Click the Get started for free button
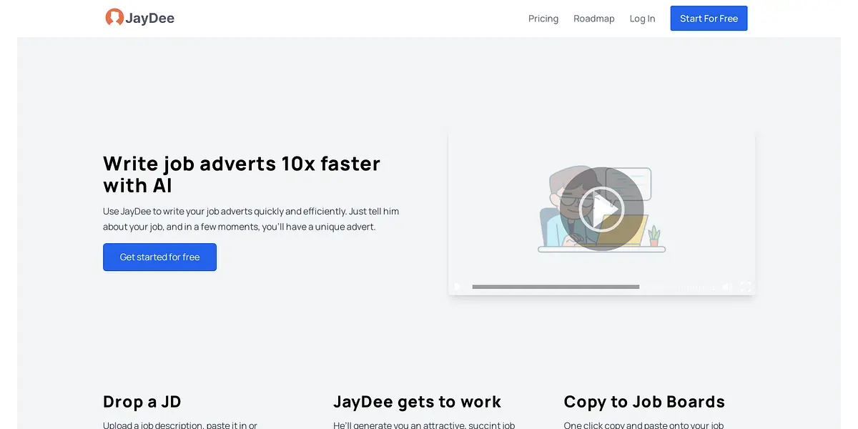 click(159, 257)
